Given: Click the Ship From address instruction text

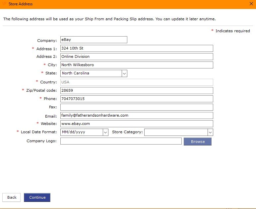Looking at the screenshot, I should tap(109, 19).
